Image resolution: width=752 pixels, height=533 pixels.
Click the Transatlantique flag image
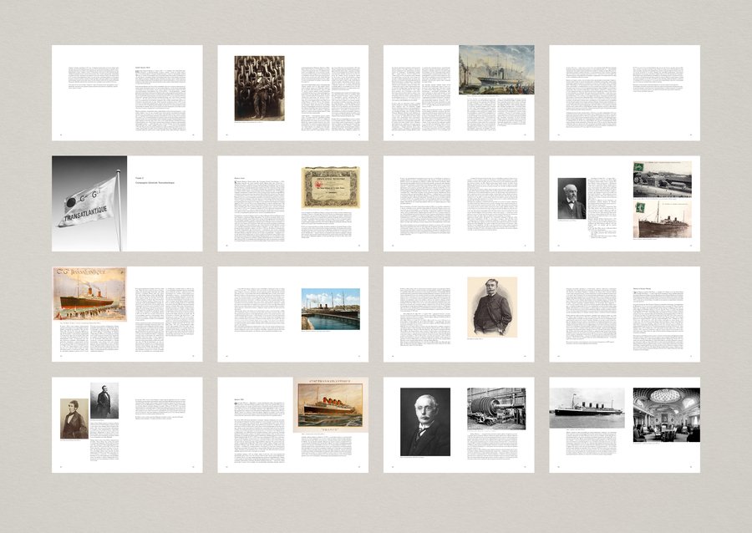tap(89, 203)
